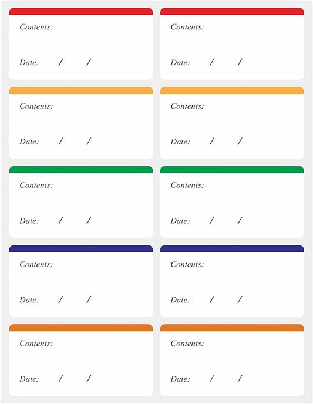Image resolution: width=313 pixels, height=404 pixels.
Task: Click the red color bar on the top-left label
Action: click(x=81, y=11)
